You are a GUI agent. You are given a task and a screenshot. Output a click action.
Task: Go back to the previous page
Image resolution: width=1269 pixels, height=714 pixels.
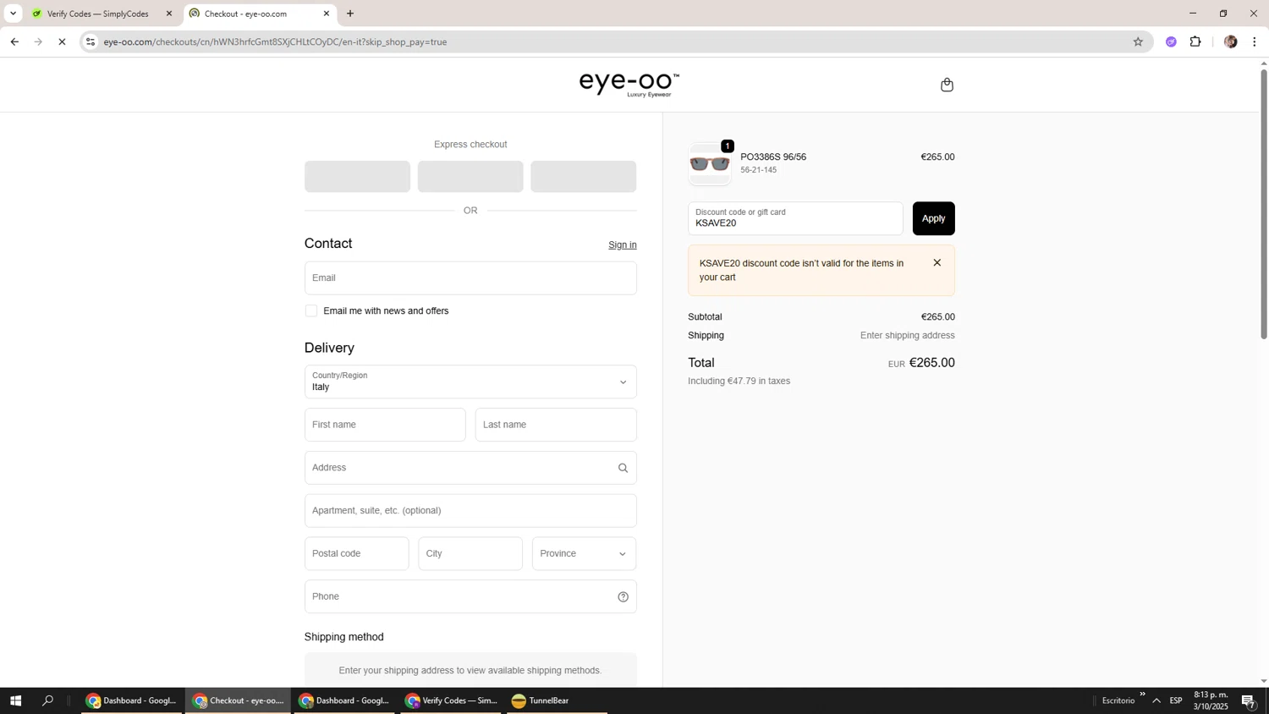coord(14,41)
